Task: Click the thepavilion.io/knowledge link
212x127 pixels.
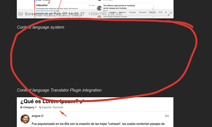Action: [x=47, y=11]
